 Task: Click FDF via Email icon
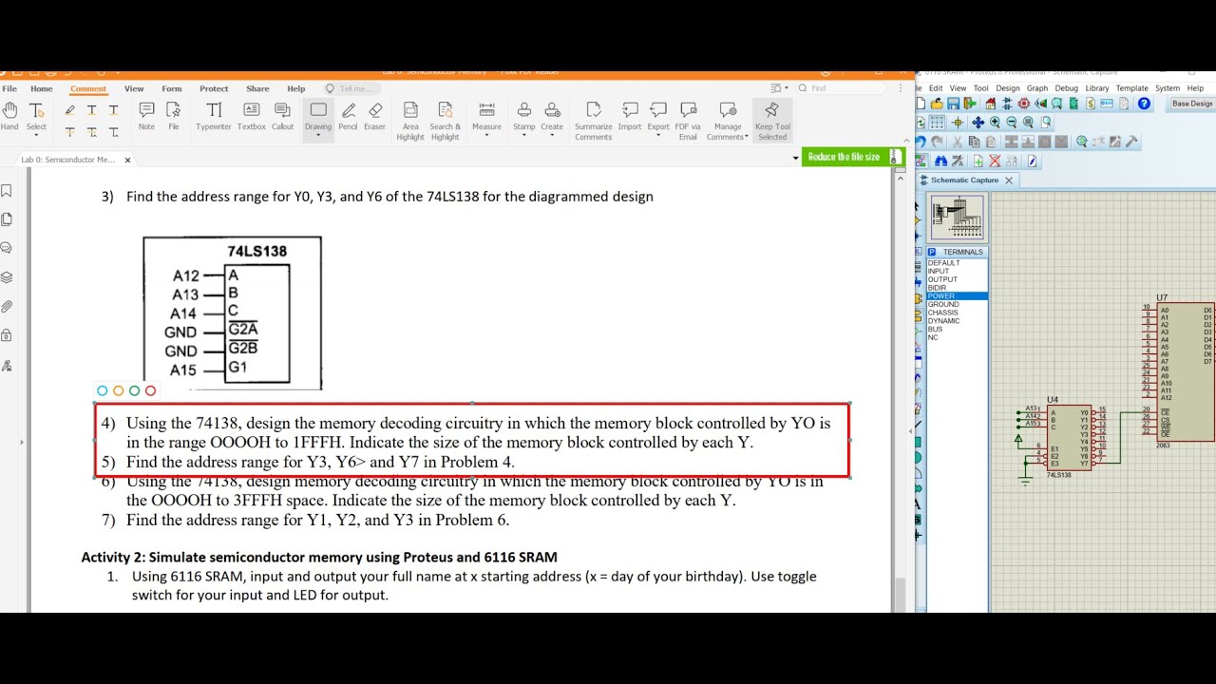click(x=689, y=122)
